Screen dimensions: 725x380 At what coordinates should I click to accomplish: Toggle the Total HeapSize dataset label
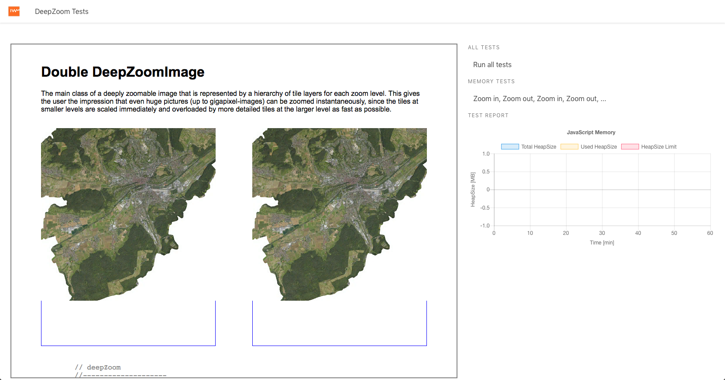539,147
